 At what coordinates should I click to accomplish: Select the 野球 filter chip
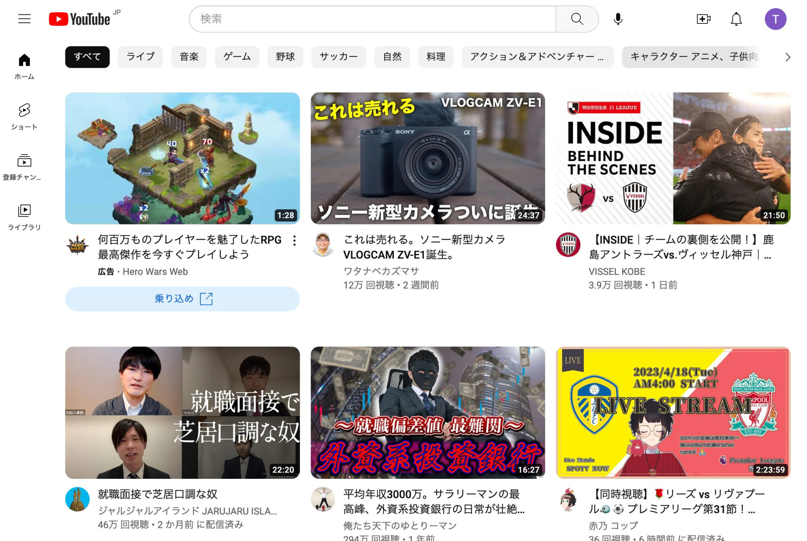click(x=285, y=57)
